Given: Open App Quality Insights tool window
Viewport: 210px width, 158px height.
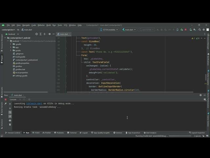Looking at the screenshot, I should pyautogui.click(x=100, y=133).
